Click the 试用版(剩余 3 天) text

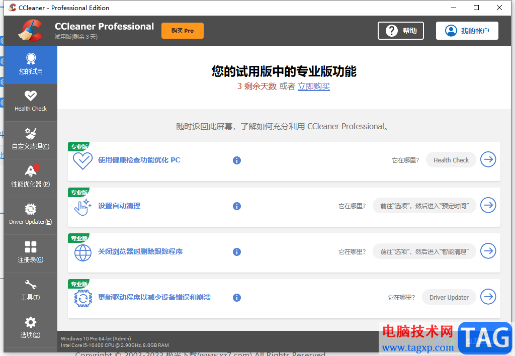76,37
